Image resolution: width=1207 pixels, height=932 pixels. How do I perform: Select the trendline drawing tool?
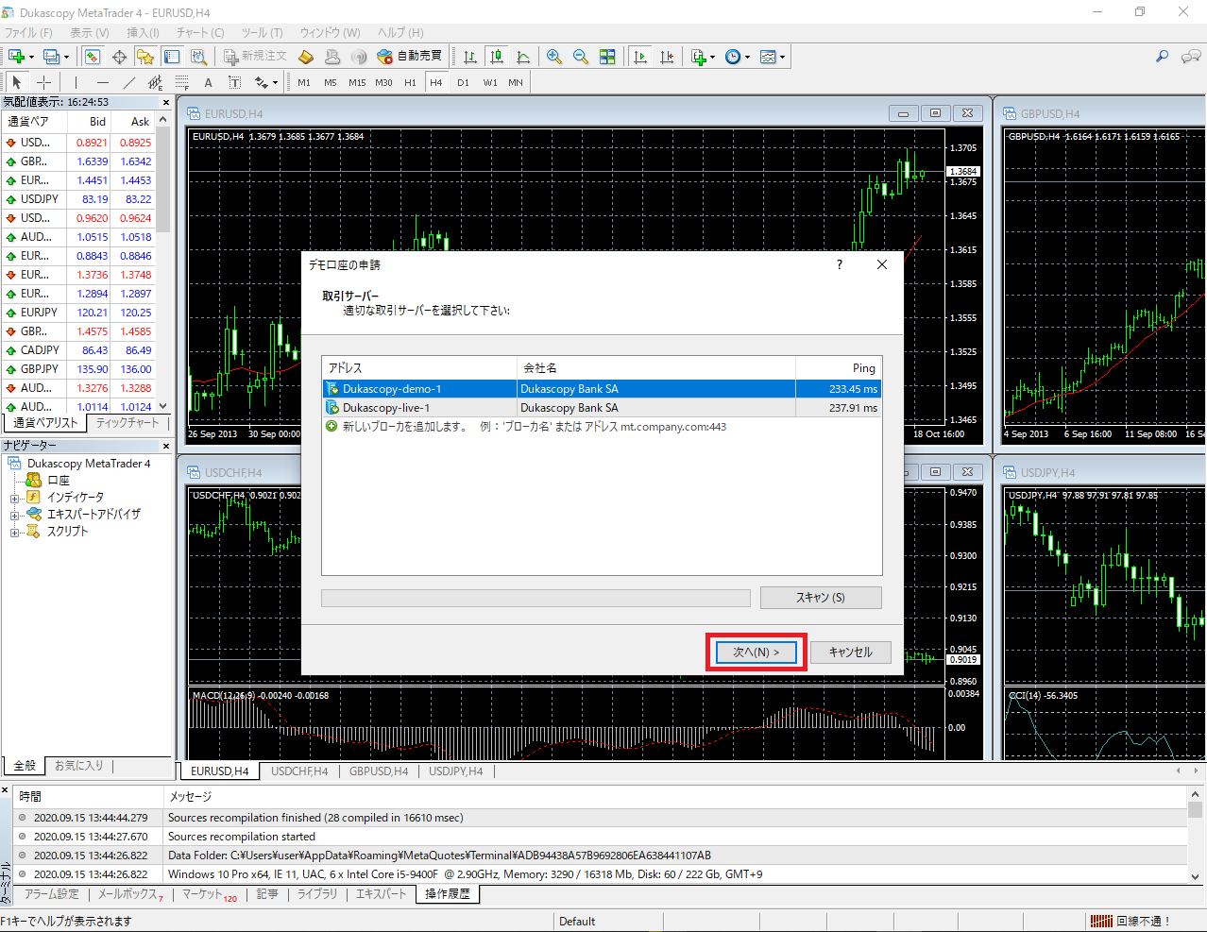(129, 82)
